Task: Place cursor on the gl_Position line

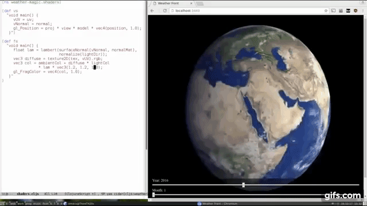Action: point(77,28)
